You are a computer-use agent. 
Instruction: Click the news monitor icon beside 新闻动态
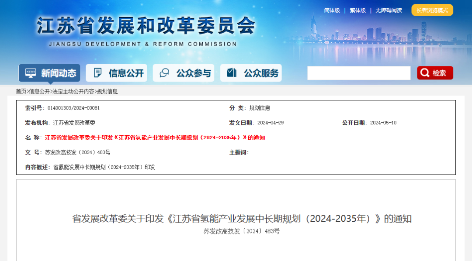pos(31,73)
